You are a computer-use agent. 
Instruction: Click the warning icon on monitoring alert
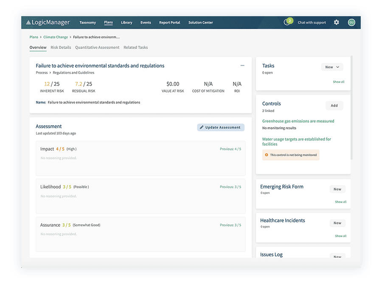(266, 155)
